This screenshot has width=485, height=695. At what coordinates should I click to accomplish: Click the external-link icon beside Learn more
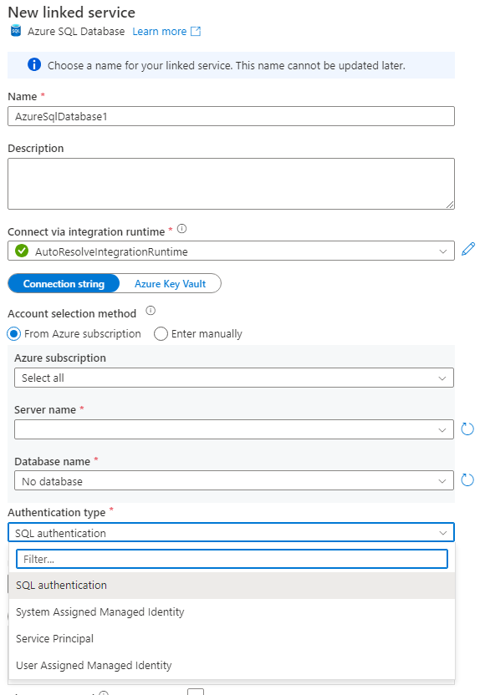195,31
